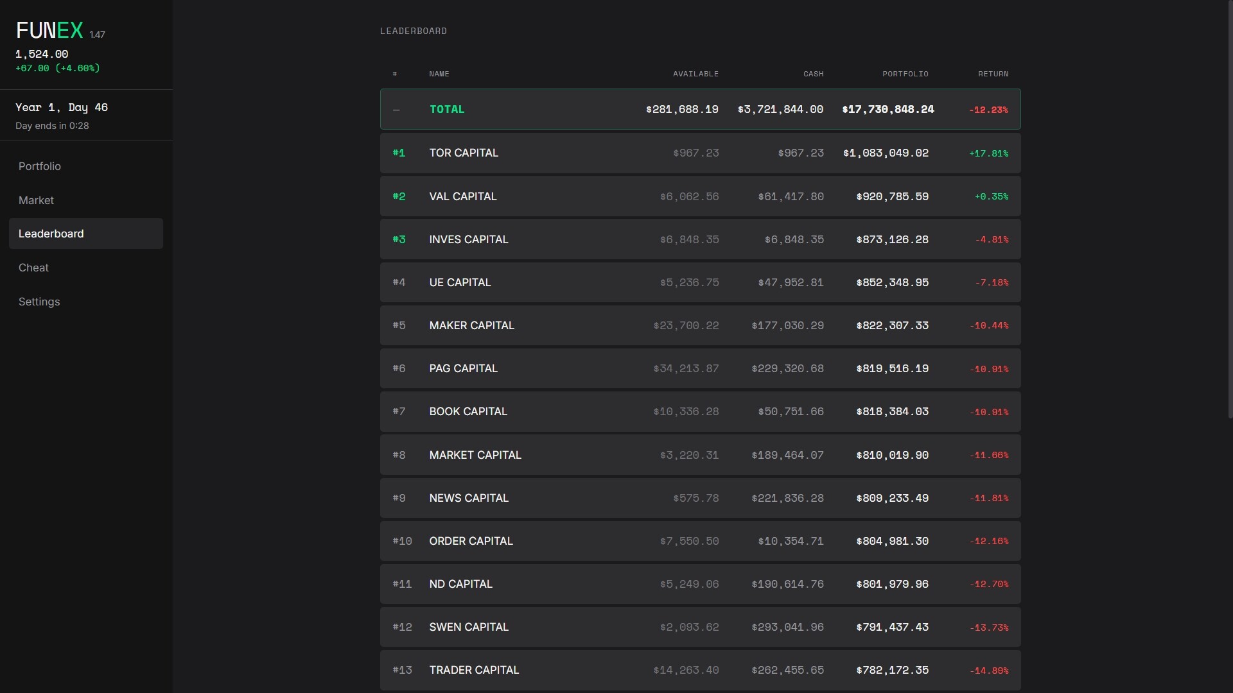This screenshot has height=693, width=1233.
Task: Select ND CAPITAL row name
Action: 461,584
